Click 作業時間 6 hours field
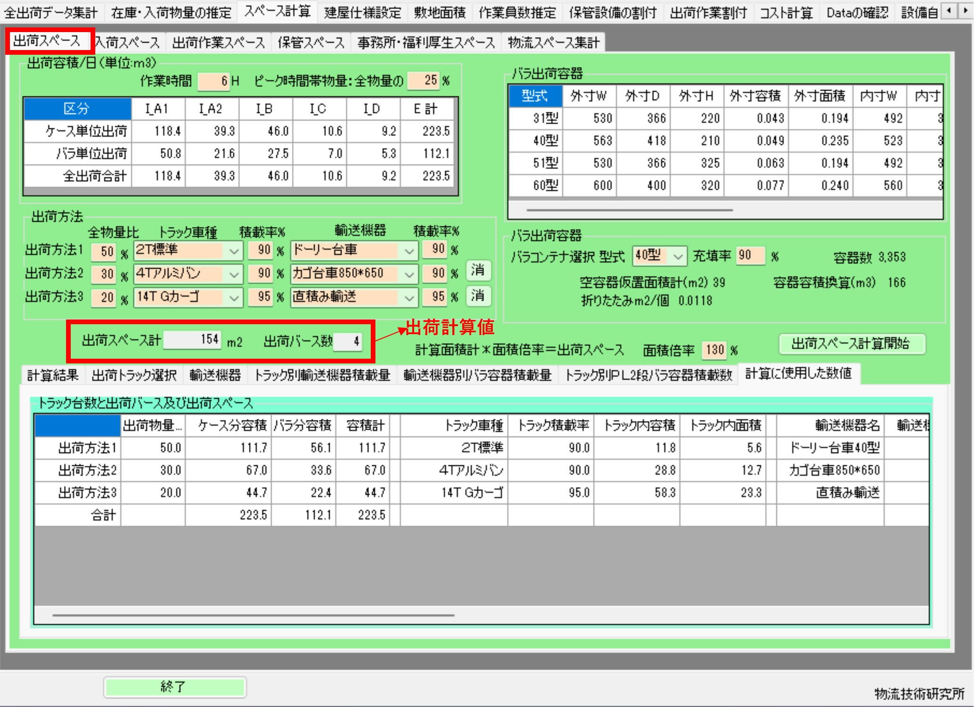 (213, 81)
